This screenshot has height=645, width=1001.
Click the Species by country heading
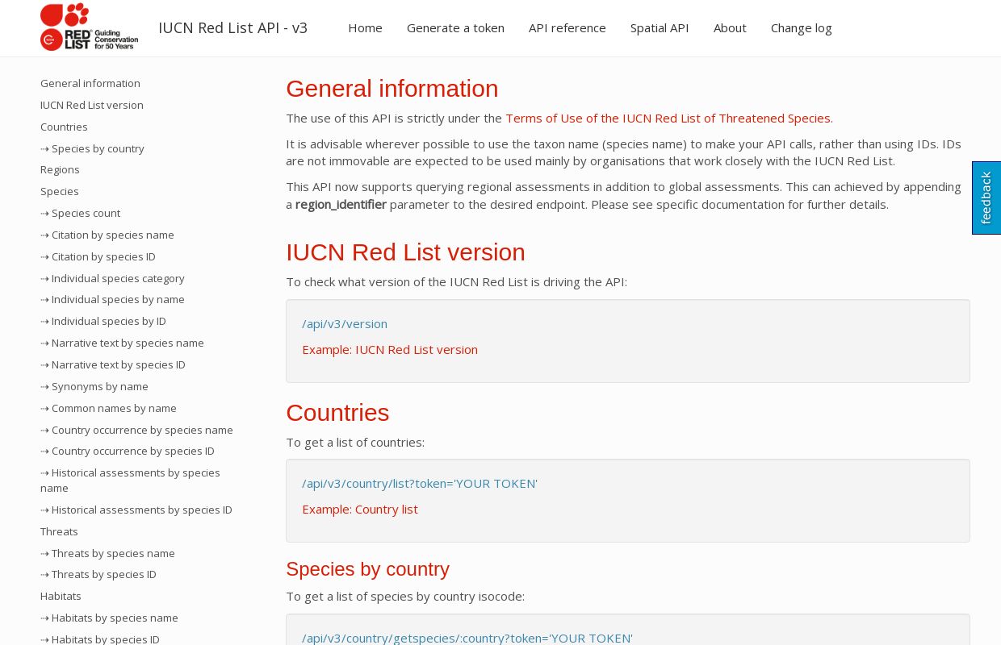(x=367, y=569)
